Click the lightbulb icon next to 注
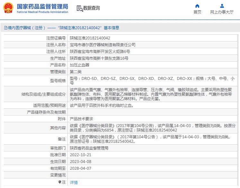The height and width of the screenshot is (188, 240). point(60,182)
